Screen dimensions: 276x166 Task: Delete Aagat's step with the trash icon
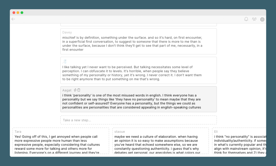point(79,90)
